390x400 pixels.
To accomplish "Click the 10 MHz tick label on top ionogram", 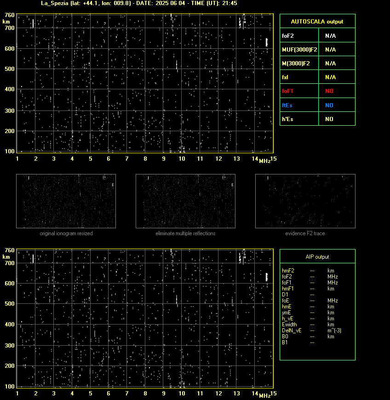I will coord(182,159).
